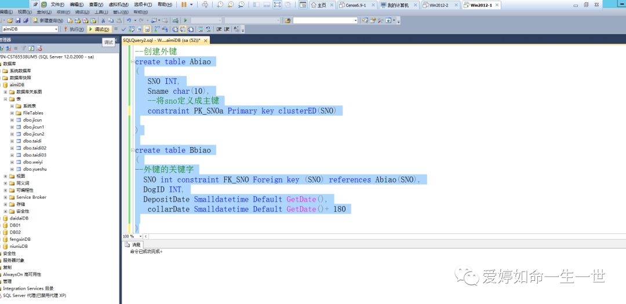Select the fengxinDB database
This screenshot has width=626, height=304.
coord(20,239)
